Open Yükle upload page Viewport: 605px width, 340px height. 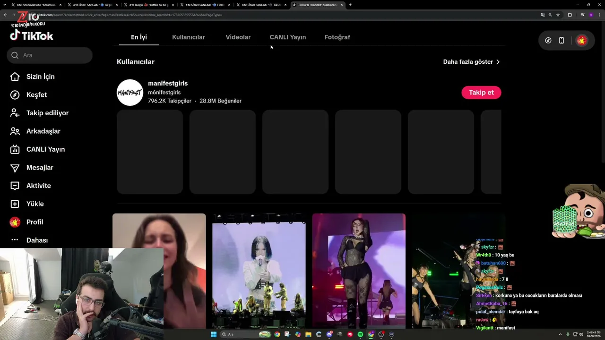coord(26,204)
